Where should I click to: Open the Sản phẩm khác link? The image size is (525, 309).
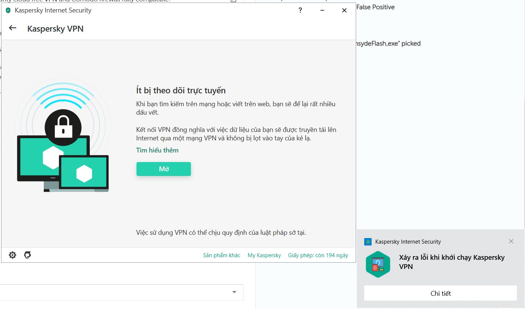(x=221, y=255)
